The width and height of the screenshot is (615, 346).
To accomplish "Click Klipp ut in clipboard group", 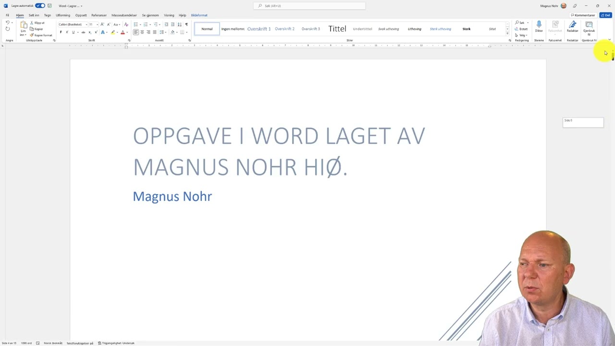I will coord(37,23).
